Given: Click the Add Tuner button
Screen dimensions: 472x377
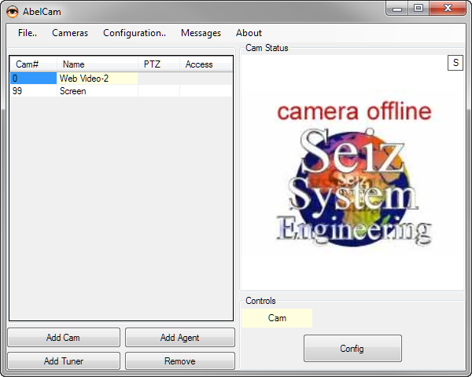Looking at the screenshot, I should pyautogui.click(x=64, y=361).
